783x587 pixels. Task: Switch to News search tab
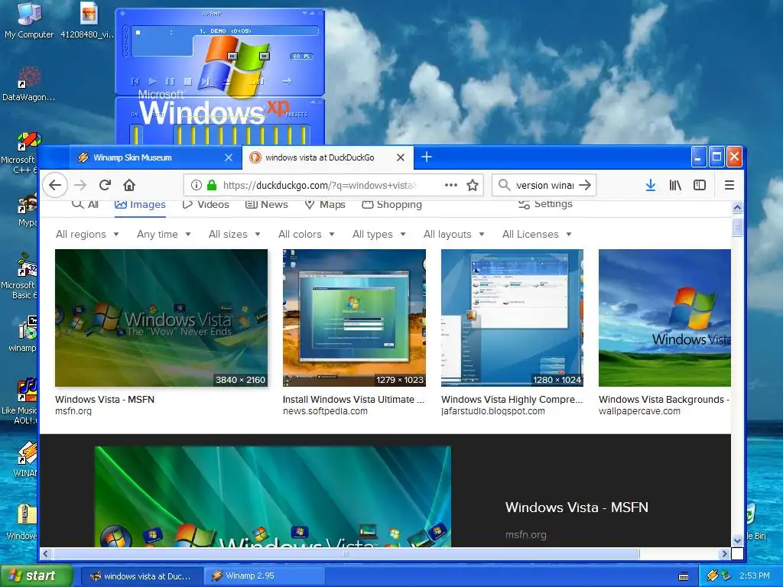click(x=267, y=204)
